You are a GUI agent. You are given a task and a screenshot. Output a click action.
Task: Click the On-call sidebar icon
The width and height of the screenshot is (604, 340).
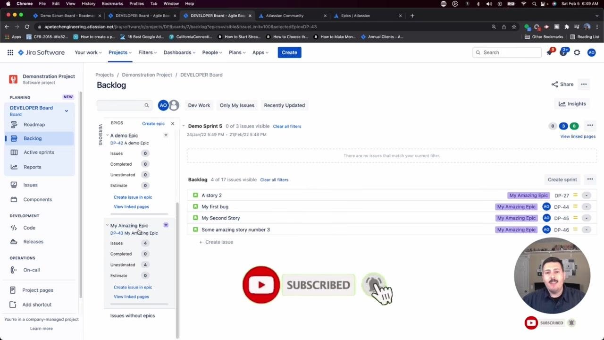(14, 270)
